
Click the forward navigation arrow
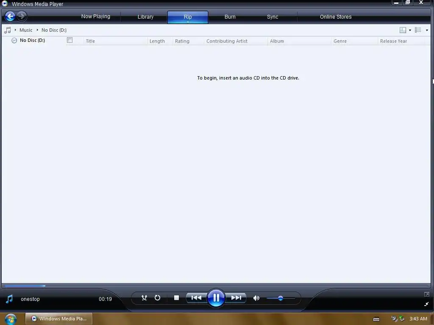click(22, 17)
